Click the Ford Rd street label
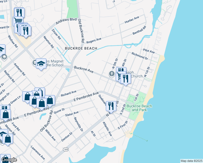203x163 pixels. click(16, 127)
